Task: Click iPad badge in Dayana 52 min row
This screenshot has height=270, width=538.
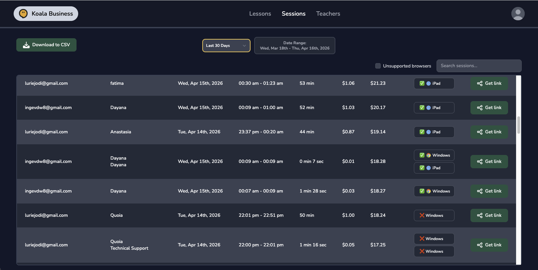Action: click(x=434, y=108)
